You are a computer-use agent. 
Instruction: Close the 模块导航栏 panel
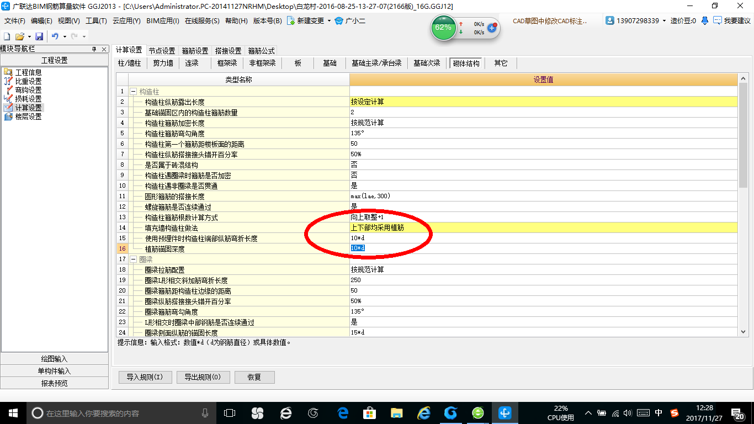[x=104, y=49]
